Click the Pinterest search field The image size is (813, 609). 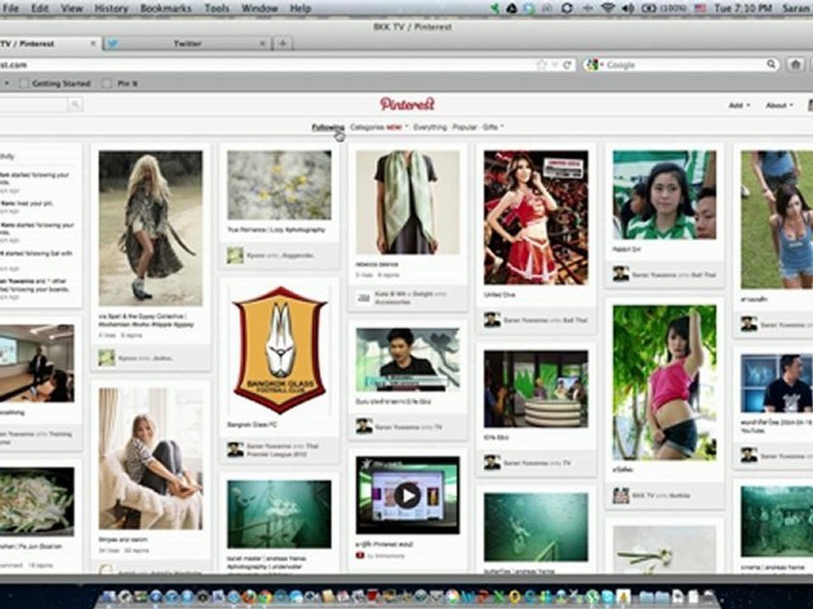tap(33, 105)
